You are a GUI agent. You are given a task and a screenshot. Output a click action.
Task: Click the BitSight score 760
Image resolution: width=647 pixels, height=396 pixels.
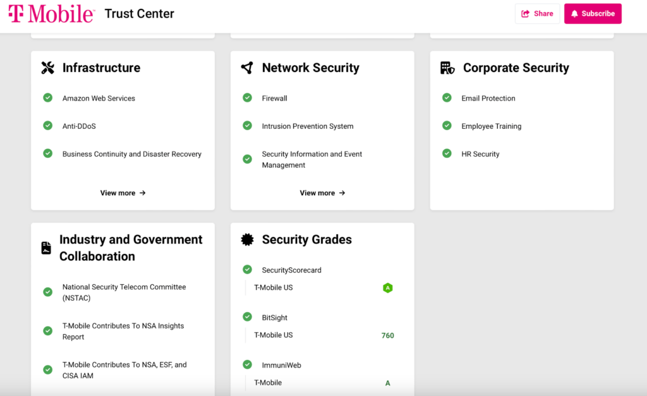tap(387, 335)
